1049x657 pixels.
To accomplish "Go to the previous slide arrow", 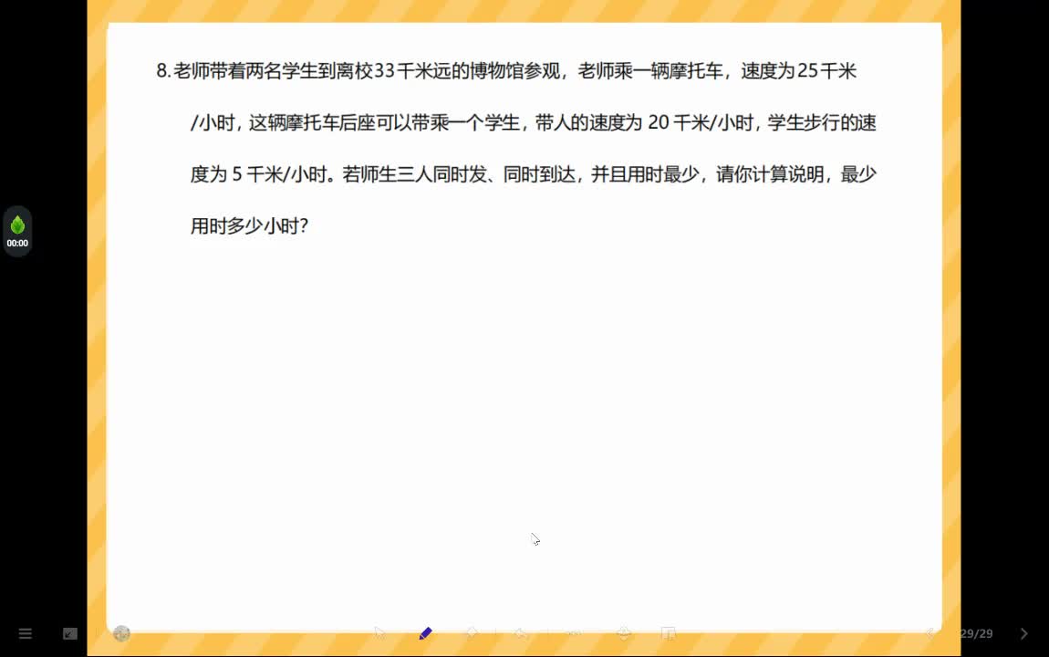I will point(930,633).
